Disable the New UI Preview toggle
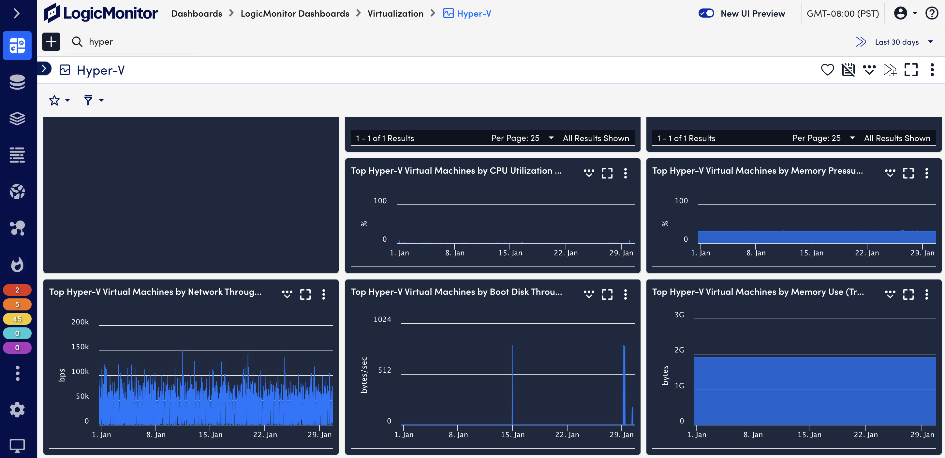The width and height of the screenshot is (945, 458). [x=706, y=13]
